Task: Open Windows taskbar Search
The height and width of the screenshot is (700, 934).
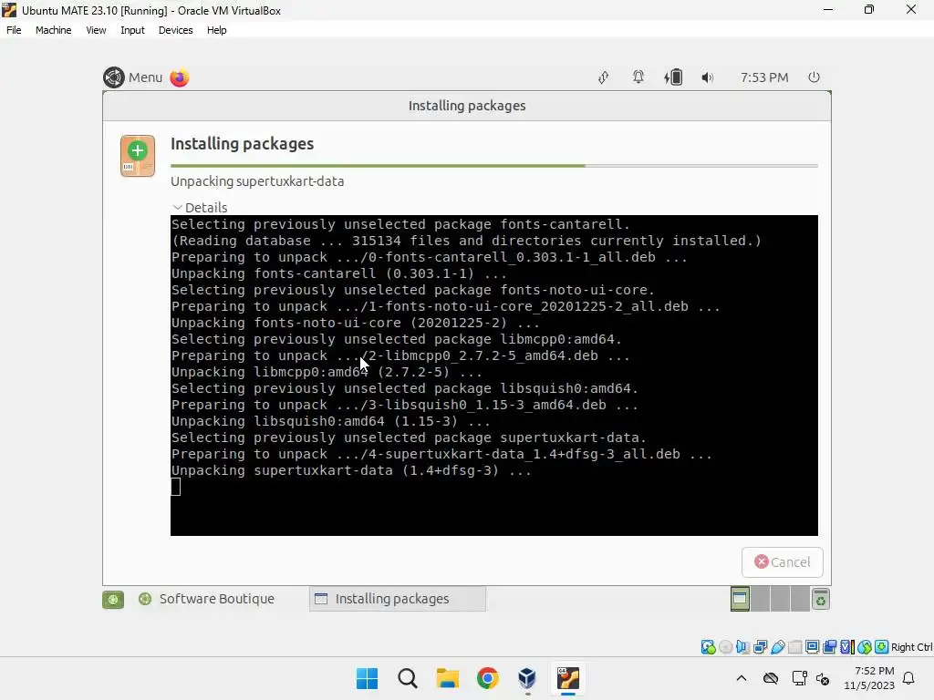Action: click(x=408, y=678)
